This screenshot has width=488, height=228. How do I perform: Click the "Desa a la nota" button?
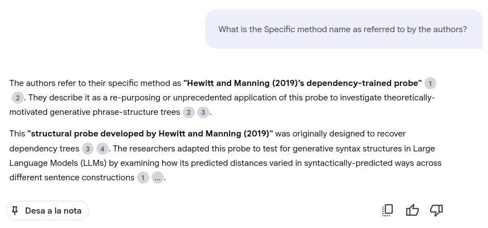pyautogui.click(x=47, y=211)
